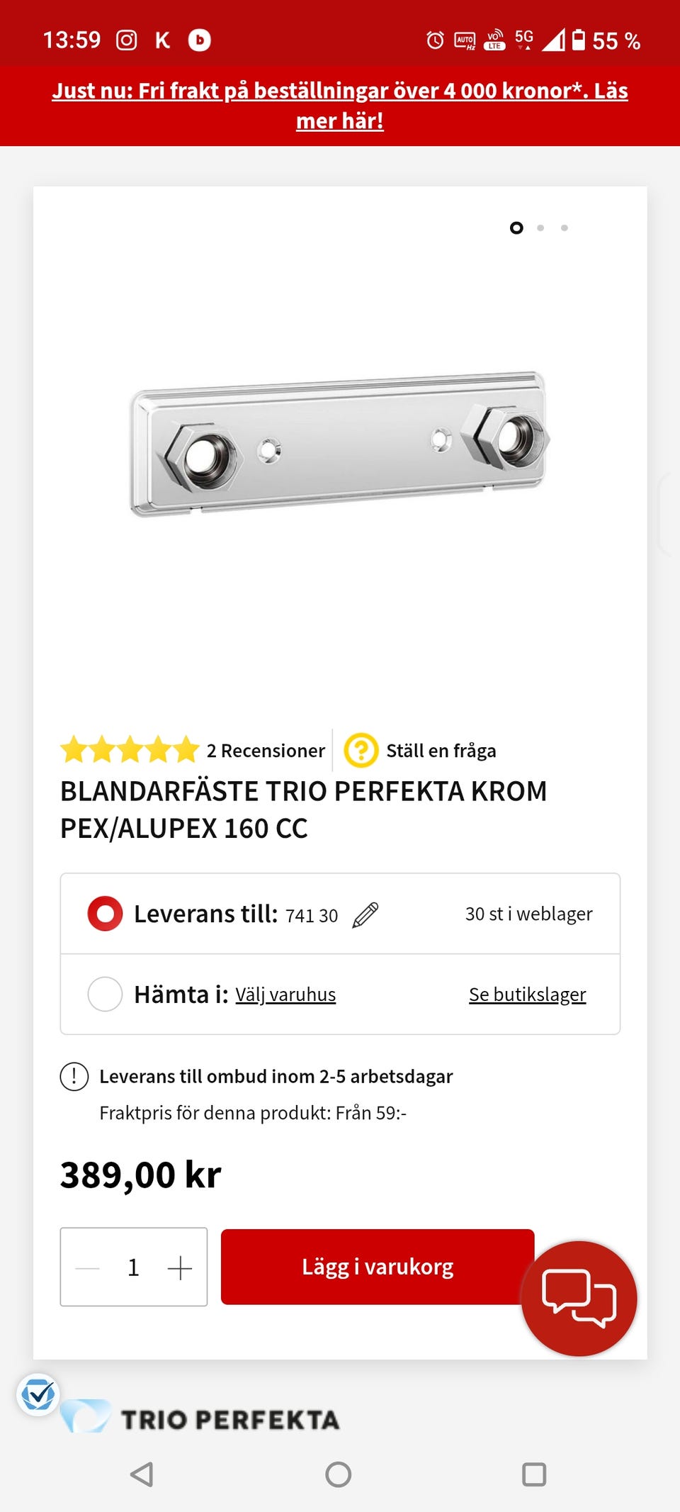Screen dimensions: 680x1512
Task: Select the 'Leverans till' radio option
Action: click(x=105, y=914)
